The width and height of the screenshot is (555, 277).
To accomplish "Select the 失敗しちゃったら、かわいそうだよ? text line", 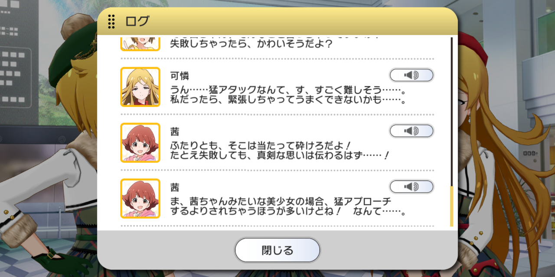I will click(251, 44).
